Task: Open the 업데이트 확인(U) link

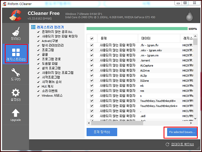Action: 182,144
